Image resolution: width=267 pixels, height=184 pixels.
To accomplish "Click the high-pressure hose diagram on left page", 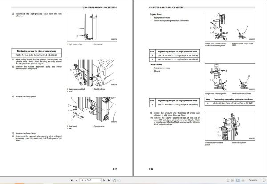I will 92,27.
